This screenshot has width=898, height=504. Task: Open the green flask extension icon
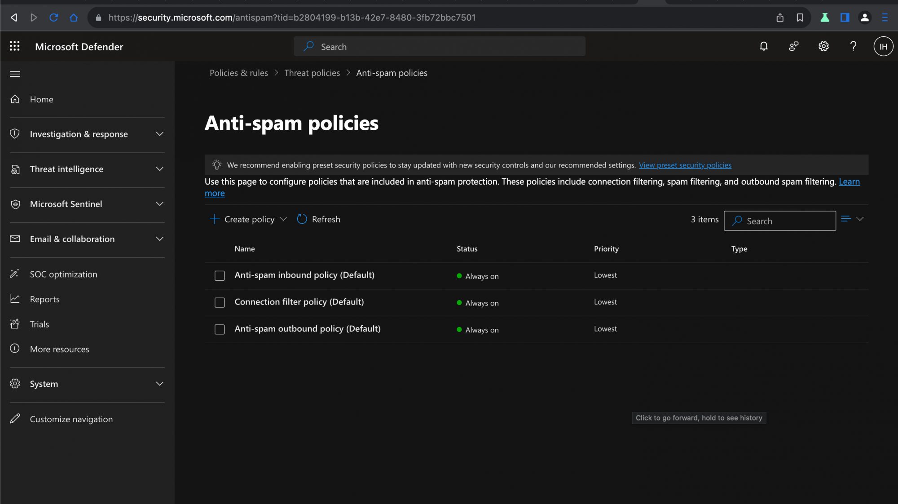(x=825, y=18)
